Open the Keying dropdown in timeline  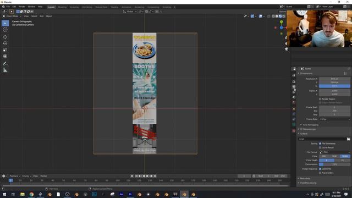(26, 176)
